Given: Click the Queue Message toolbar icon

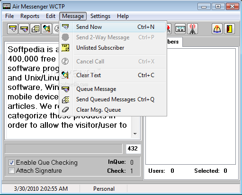Looking at the screenshot, I should point(24,29).
